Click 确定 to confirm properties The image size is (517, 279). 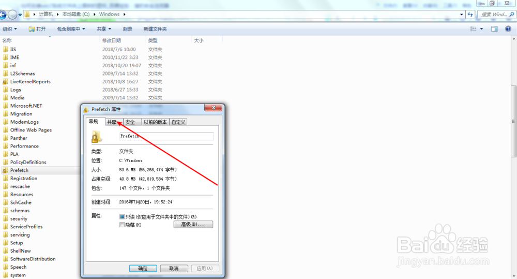tap(143, 269)
